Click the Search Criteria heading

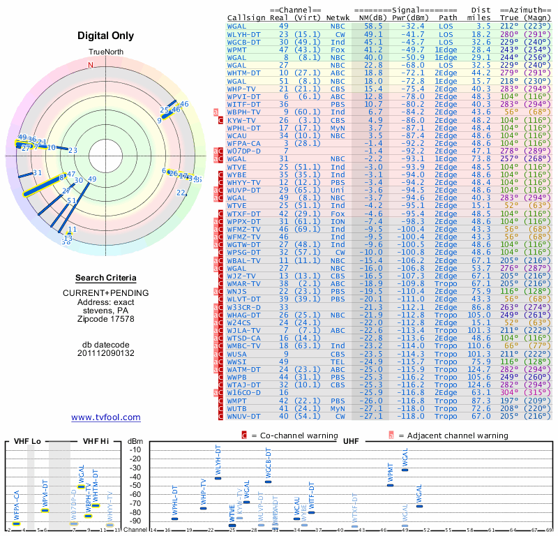[106, 278]
